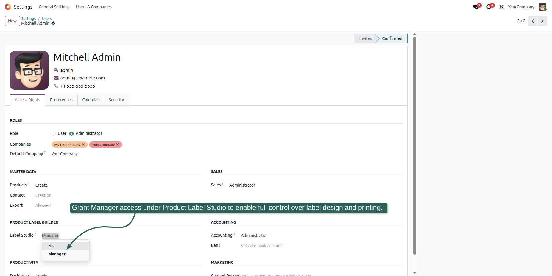Click the help mark next to Products
This screenshot has height=276, width=552.
[x=29, y=184]
